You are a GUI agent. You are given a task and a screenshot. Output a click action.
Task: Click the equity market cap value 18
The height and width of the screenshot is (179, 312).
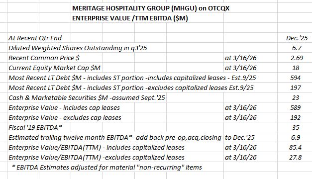(296, 68)
